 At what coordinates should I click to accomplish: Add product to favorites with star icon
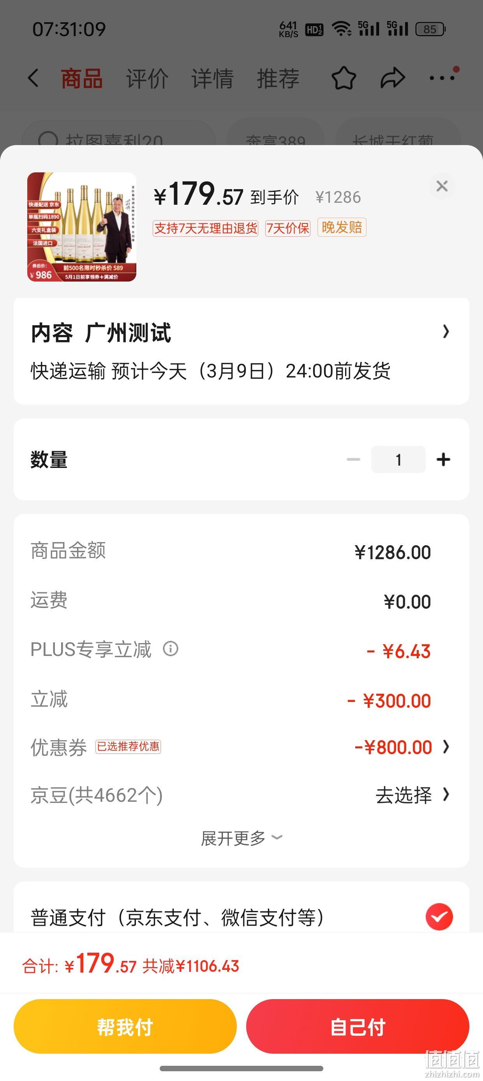click(x=344, y=78)
